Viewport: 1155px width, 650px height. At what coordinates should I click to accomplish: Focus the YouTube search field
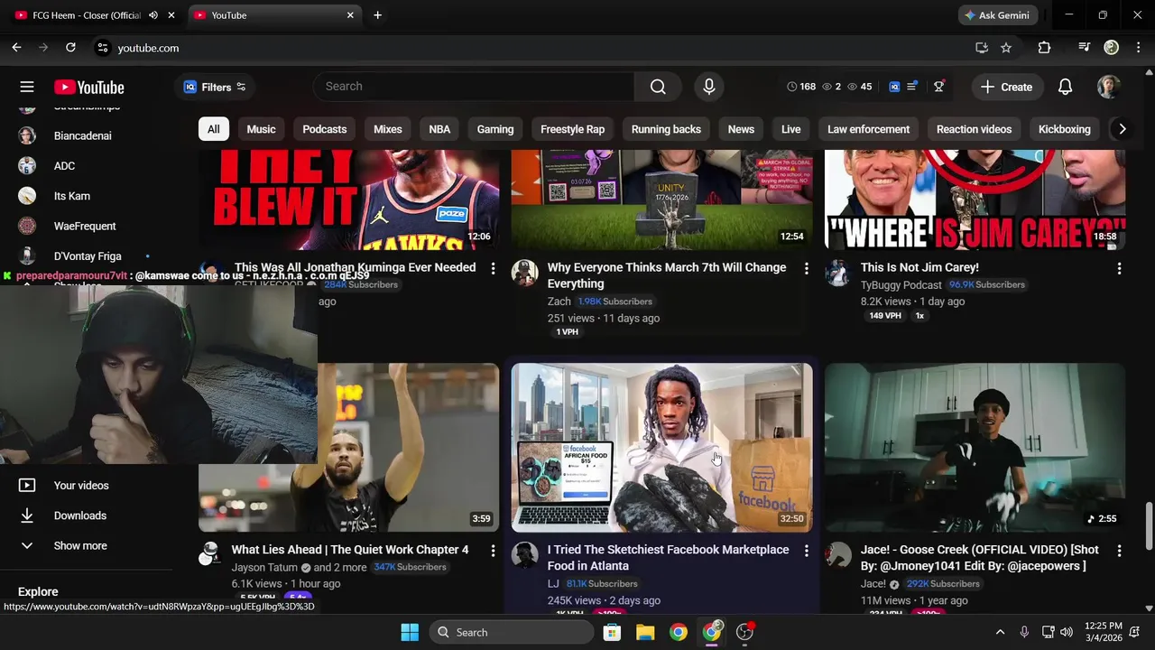[474, 87]
